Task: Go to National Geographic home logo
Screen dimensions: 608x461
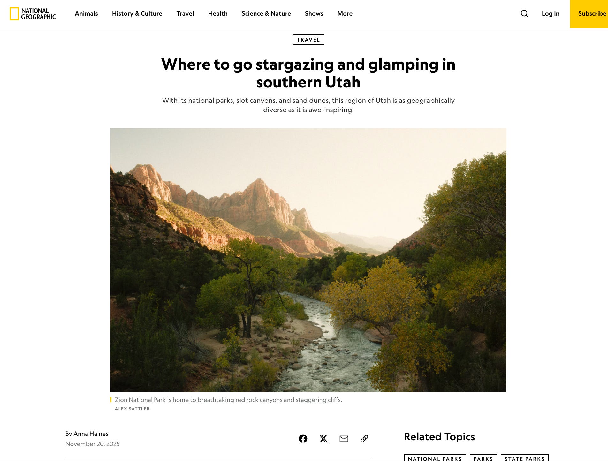Action: point(33,14)
